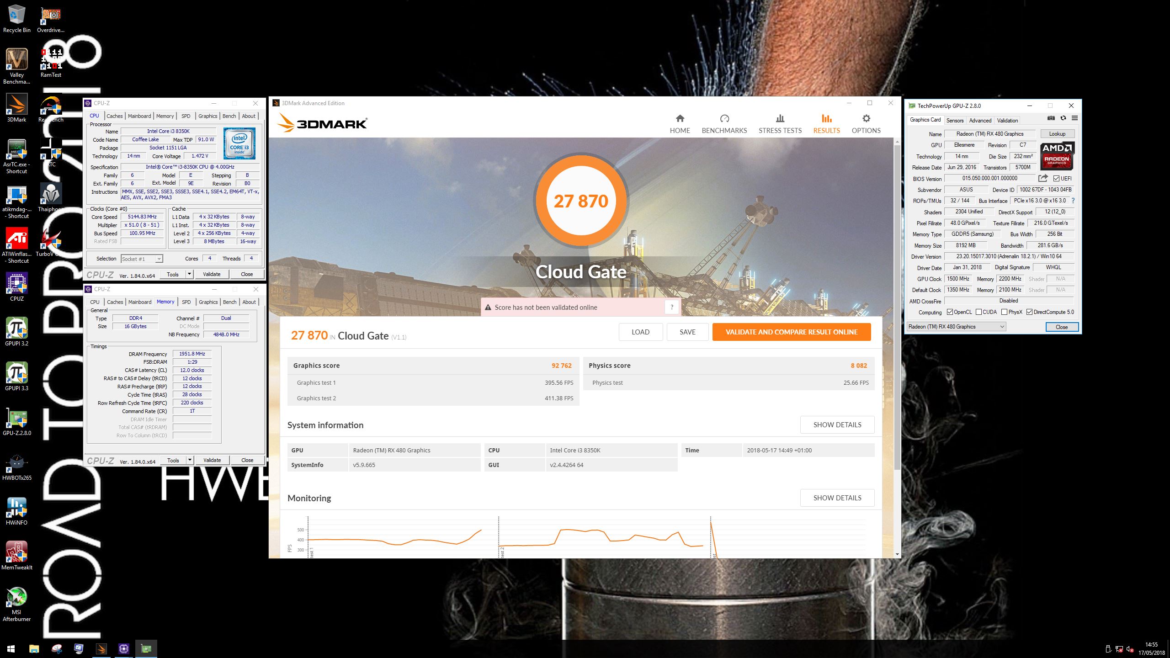The width and height of the screenshot is (1170, 658).
Task: Click the Close button in GPU-Z
Action: click(1062, 327)
